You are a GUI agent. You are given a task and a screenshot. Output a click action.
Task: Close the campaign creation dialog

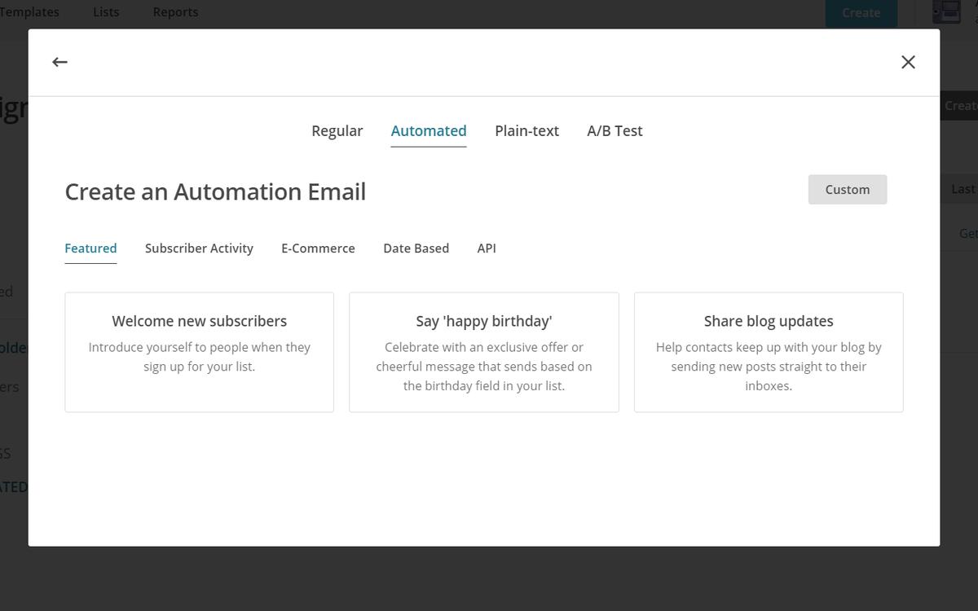pos(908,62)
